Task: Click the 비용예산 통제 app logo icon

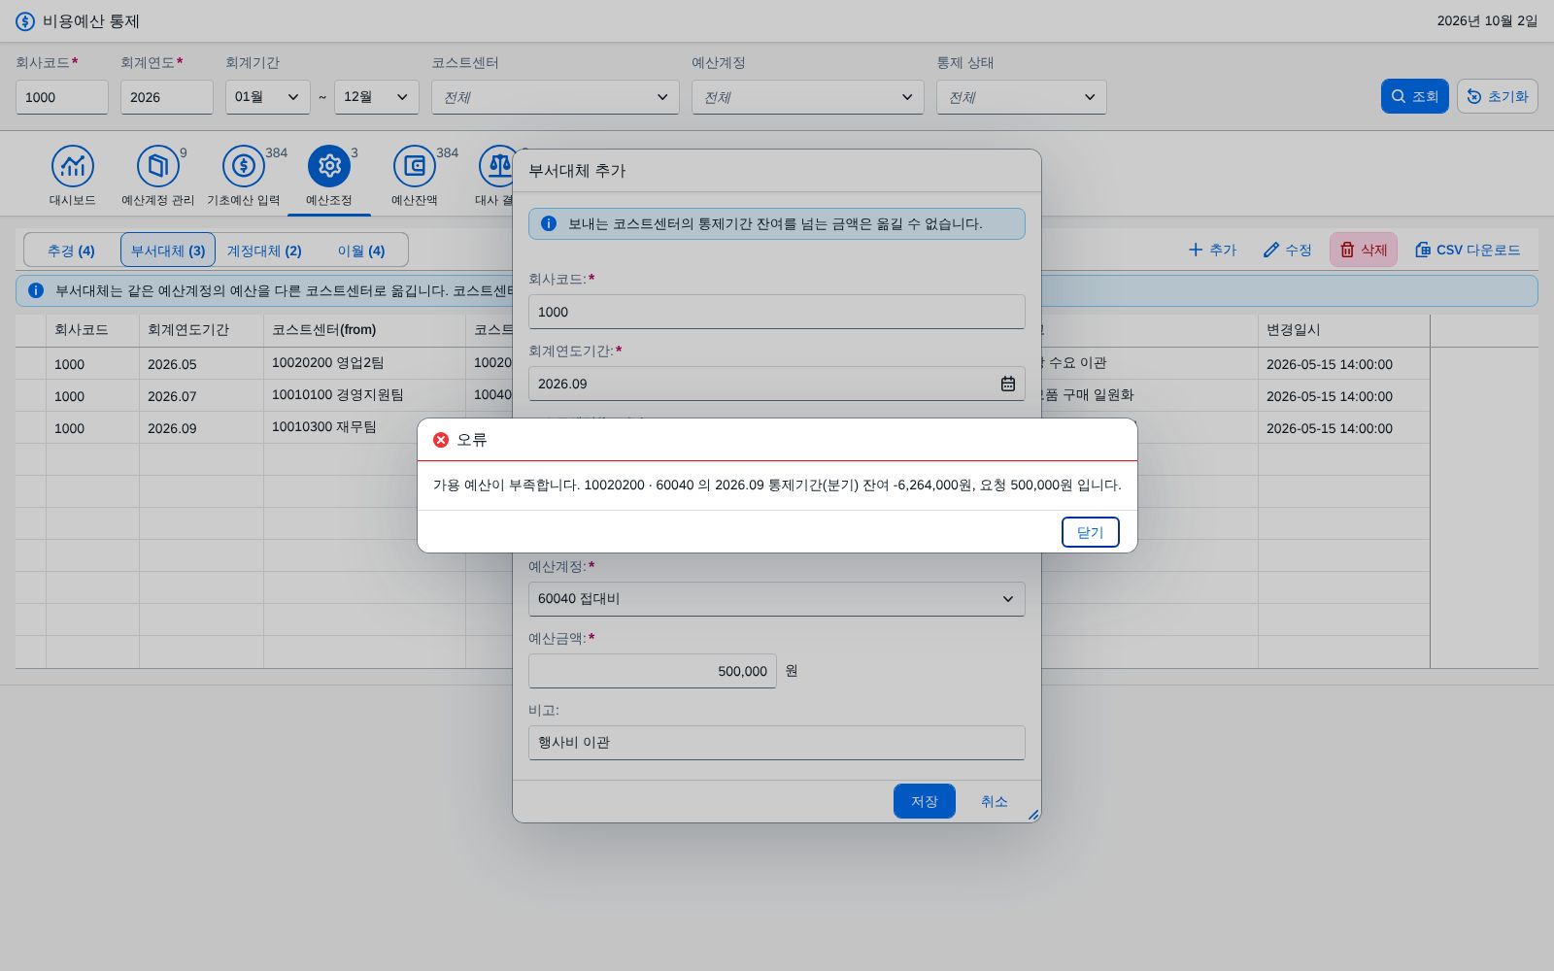Action: [25, 21]
